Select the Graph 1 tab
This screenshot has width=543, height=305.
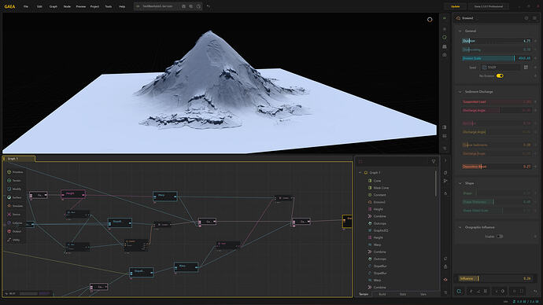pos(19,159)
